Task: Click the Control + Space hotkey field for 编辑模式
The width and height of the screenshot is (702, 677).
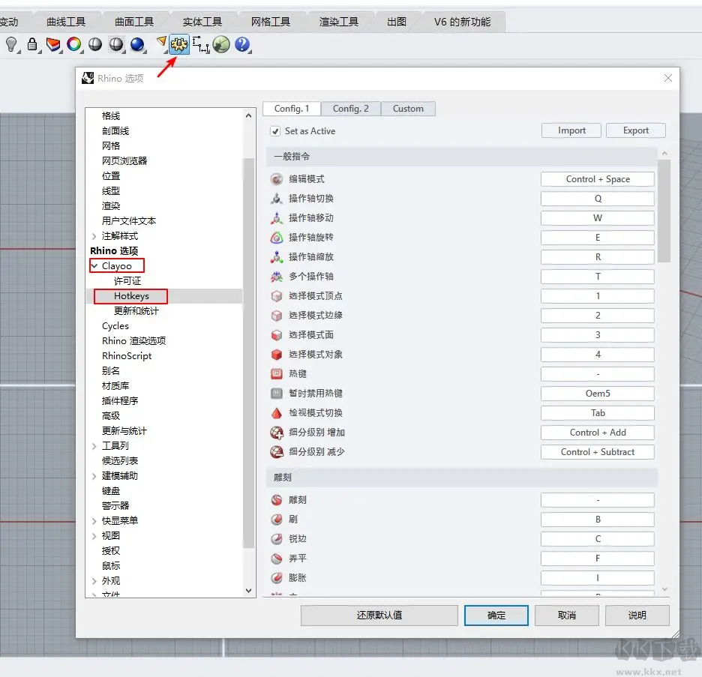Action: click(x=597, y=178)
